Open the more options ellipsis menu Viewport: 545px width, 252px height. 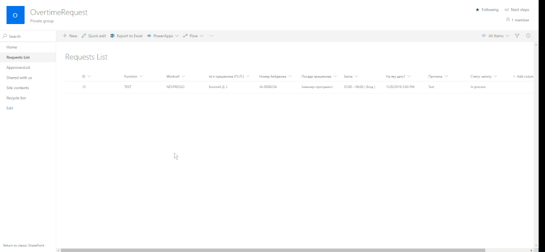click(211, 36)
